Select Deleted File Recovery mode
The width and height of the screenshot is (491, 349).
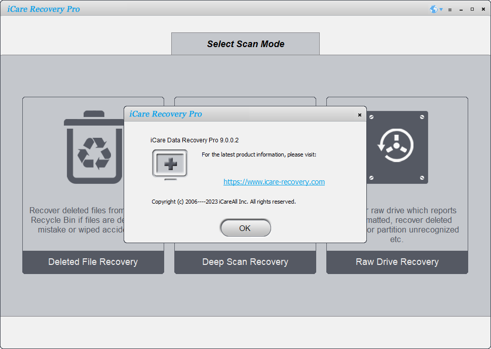pos(93,262)
